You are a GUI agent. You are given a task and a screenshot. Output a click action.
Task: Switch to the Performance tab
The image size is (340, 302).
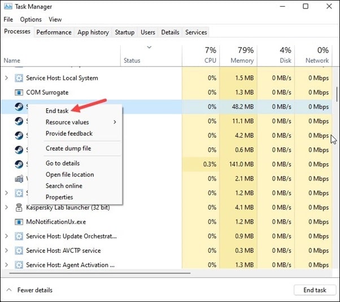55,32
